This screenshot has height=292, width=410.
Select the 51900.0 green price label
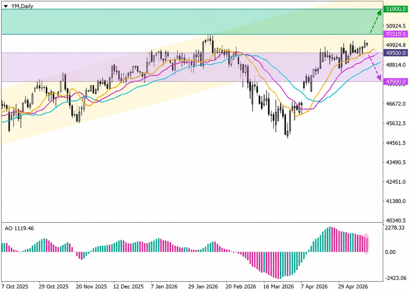pos(396,9)
